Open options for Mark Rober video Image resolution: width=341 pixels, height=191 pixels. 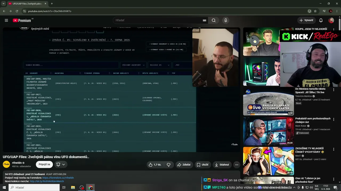[x=334, y=120]
